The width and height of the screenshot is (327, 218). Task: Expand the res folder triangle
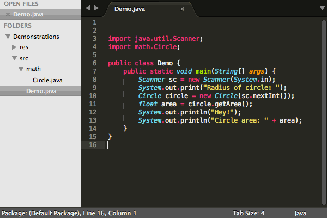[15, 47]
